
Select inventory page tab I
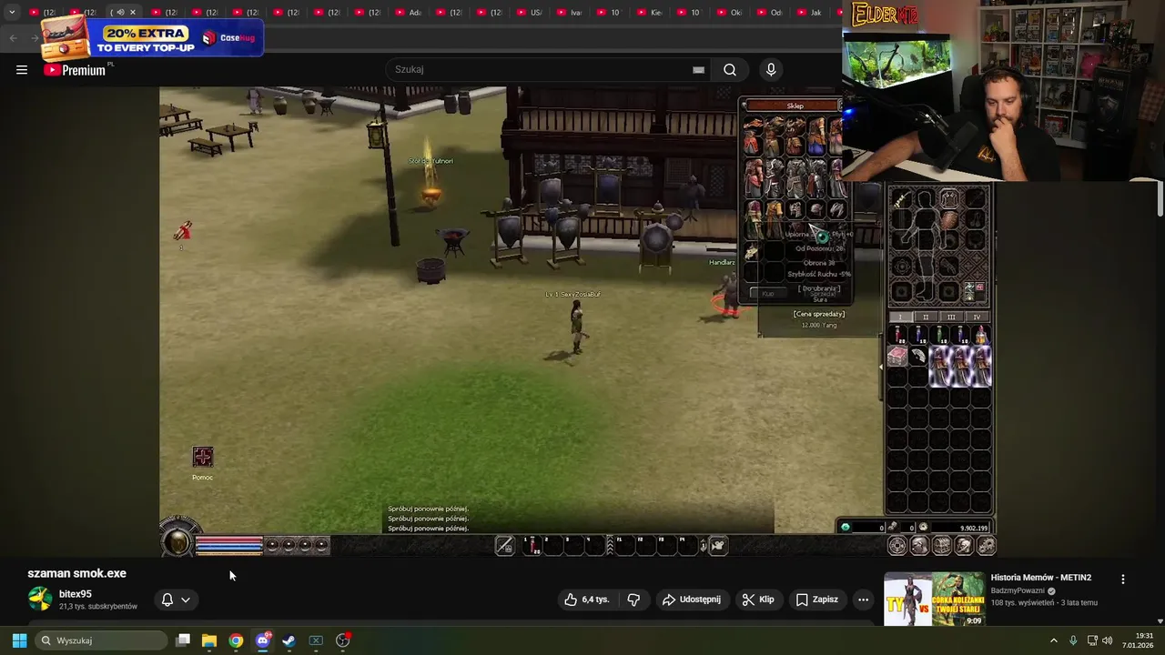[900, 317]
